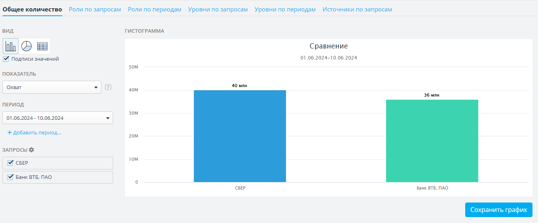This screenshot has height=223, width=538.
Task: Select the histogram bar chart view icon
Action: coord(11,46)
